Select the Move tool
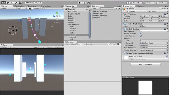 [x=8, y=3]
